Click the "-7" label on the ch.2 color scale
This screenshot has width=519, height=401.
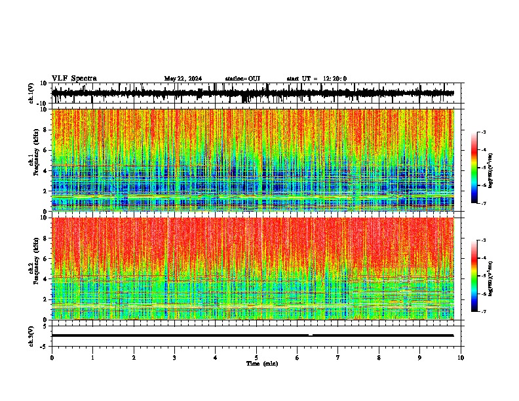[x=484, y=311]
